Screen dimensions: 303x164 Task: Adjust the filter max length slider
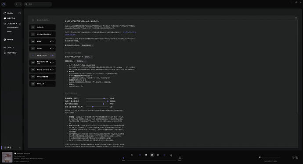97,101
